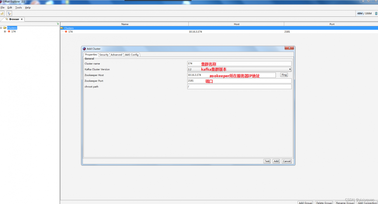Viewport: 378px width, 204px height.
Task: Collapse the Clusters tree node
Action: click(x=1, y=28)
